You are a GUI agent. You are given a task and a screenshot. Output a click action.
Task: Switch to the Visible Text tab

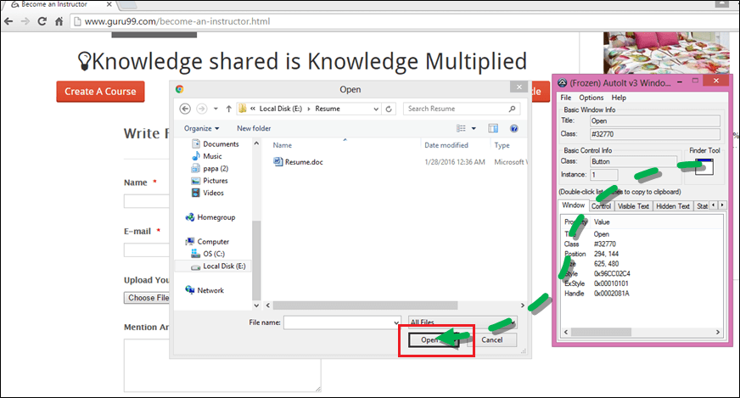[632, 206]
